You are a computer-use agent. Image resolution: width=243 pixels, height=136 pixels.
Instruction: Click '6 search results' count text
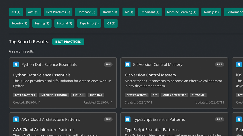click(x=21, y=51)
